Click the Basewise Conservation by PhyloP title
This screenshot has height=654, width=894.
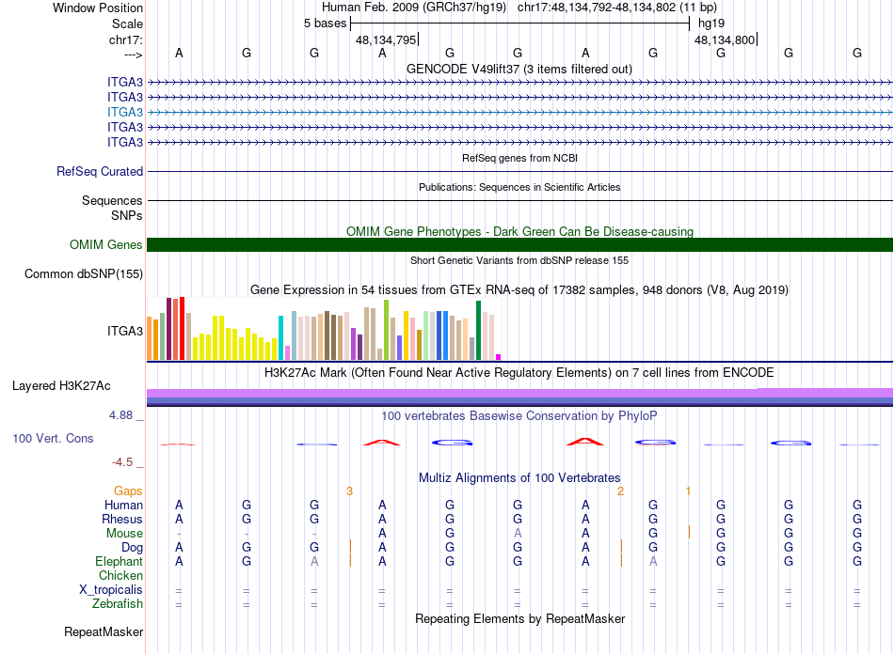tap(519, 416)
